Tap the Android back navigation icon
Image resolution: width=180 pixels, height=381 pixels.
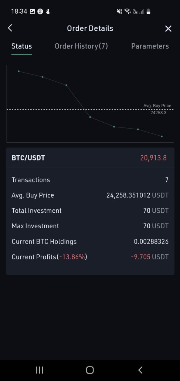pyautogui.click(x=140, y=370)
